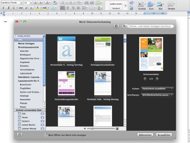Uncheck 'Beim Öffnen von Word nicht anzeigen'
This screenshot has width=190, height=143.
(46, 135)
